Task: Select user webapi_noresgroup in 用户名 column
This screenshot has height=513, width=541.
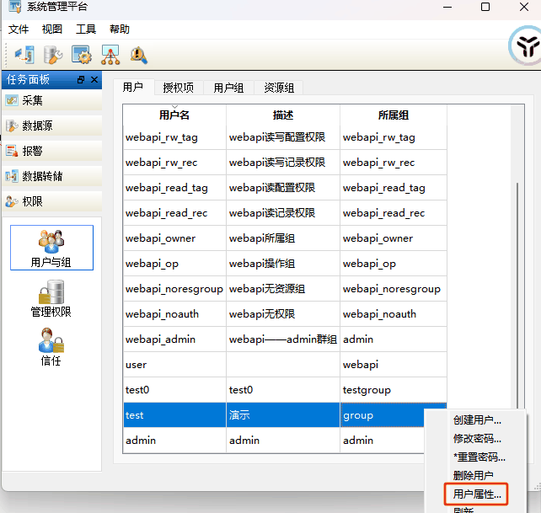Action: [x=174, y=289]
